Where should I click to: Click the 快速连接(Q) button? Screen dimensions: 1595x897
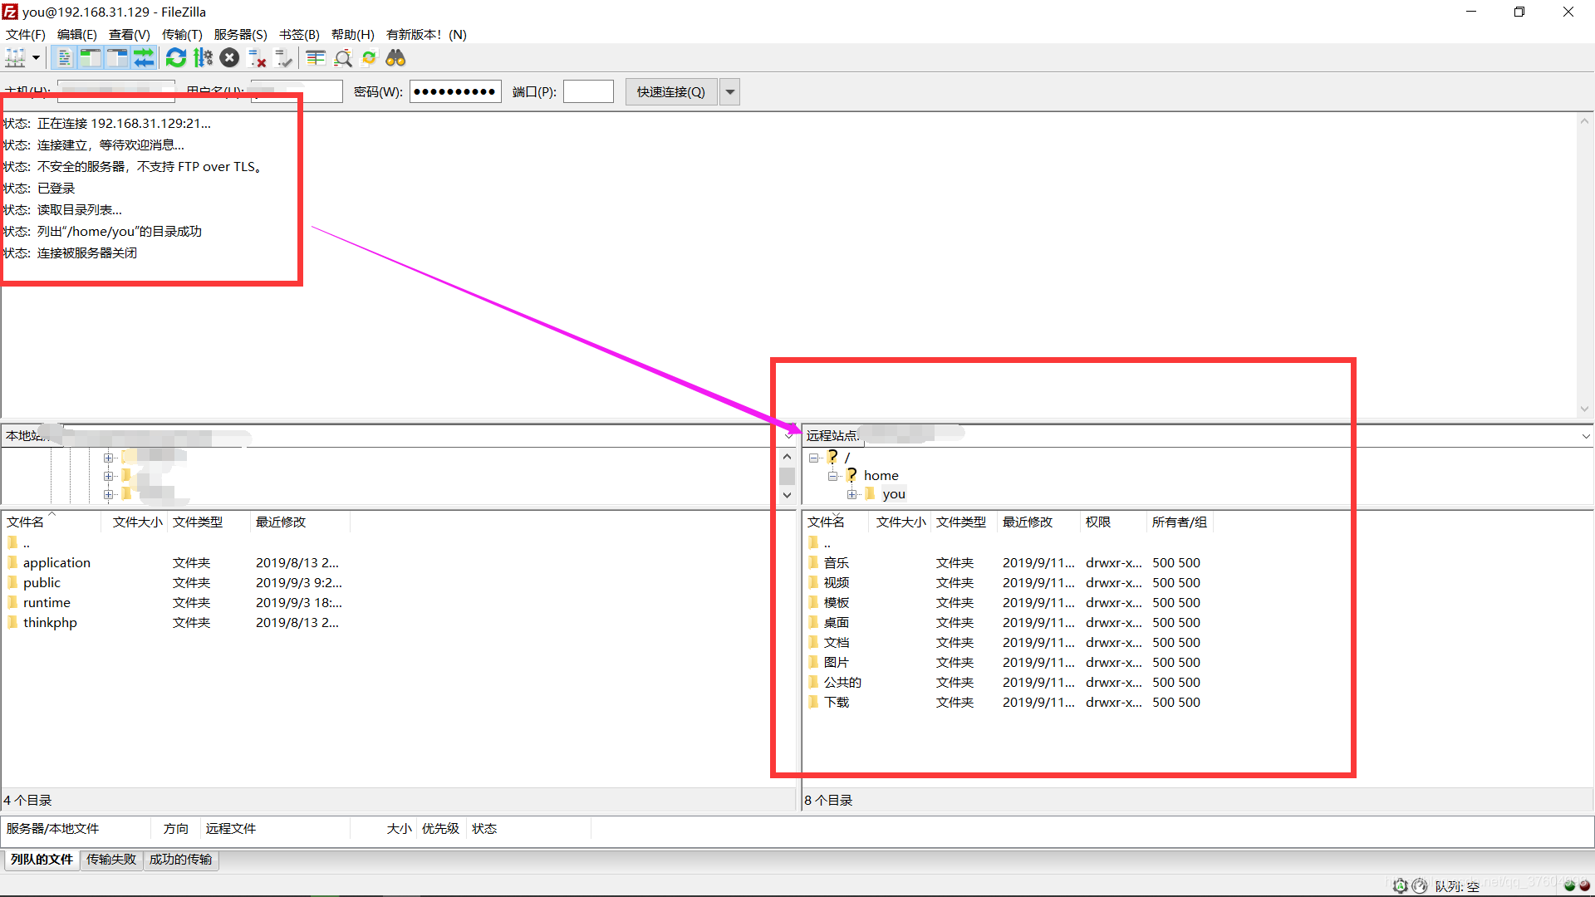point(670,92)
